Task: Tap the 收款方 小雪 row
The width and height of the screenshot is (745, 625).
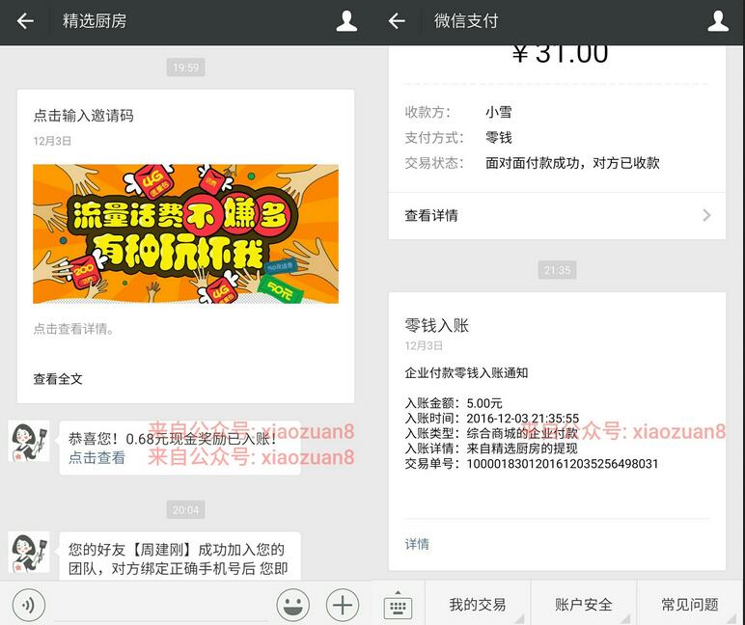Action: point(458,112)
